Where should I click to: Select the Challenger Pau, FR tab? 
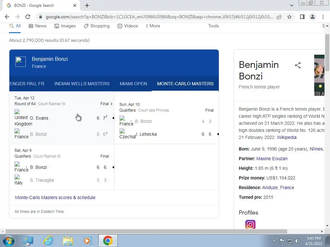pos(27,84)
